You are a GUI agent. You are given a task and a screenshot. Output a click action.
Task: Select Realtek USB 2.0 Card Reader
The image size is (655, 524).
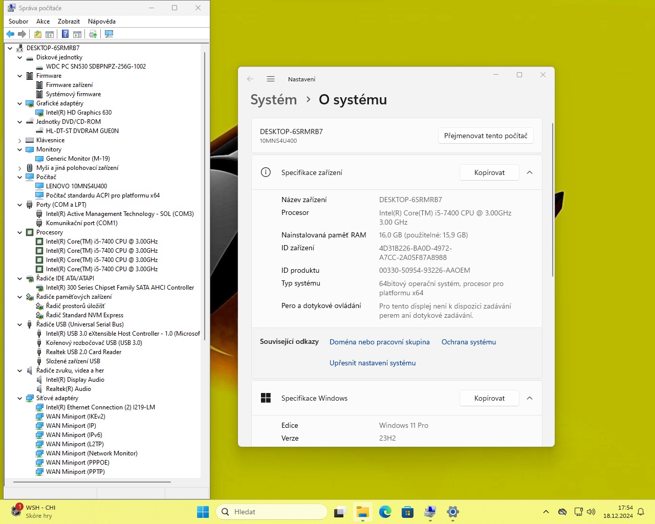point(83,352)
